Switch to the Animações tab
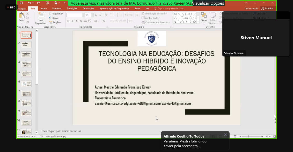Viewport: 293px width, 152px height. [x=88, y=9]
